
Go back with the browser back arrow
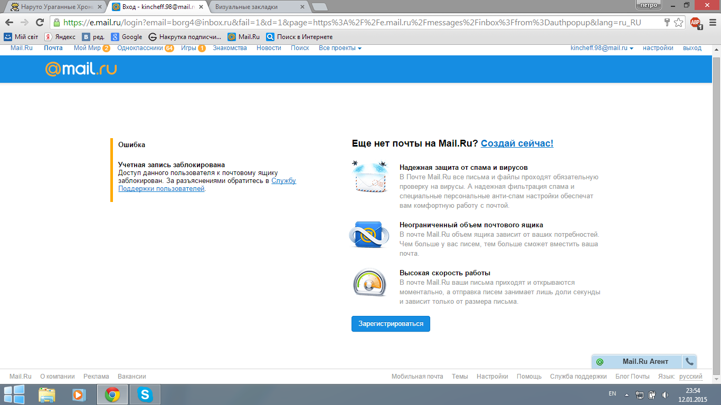pos(9,23)
